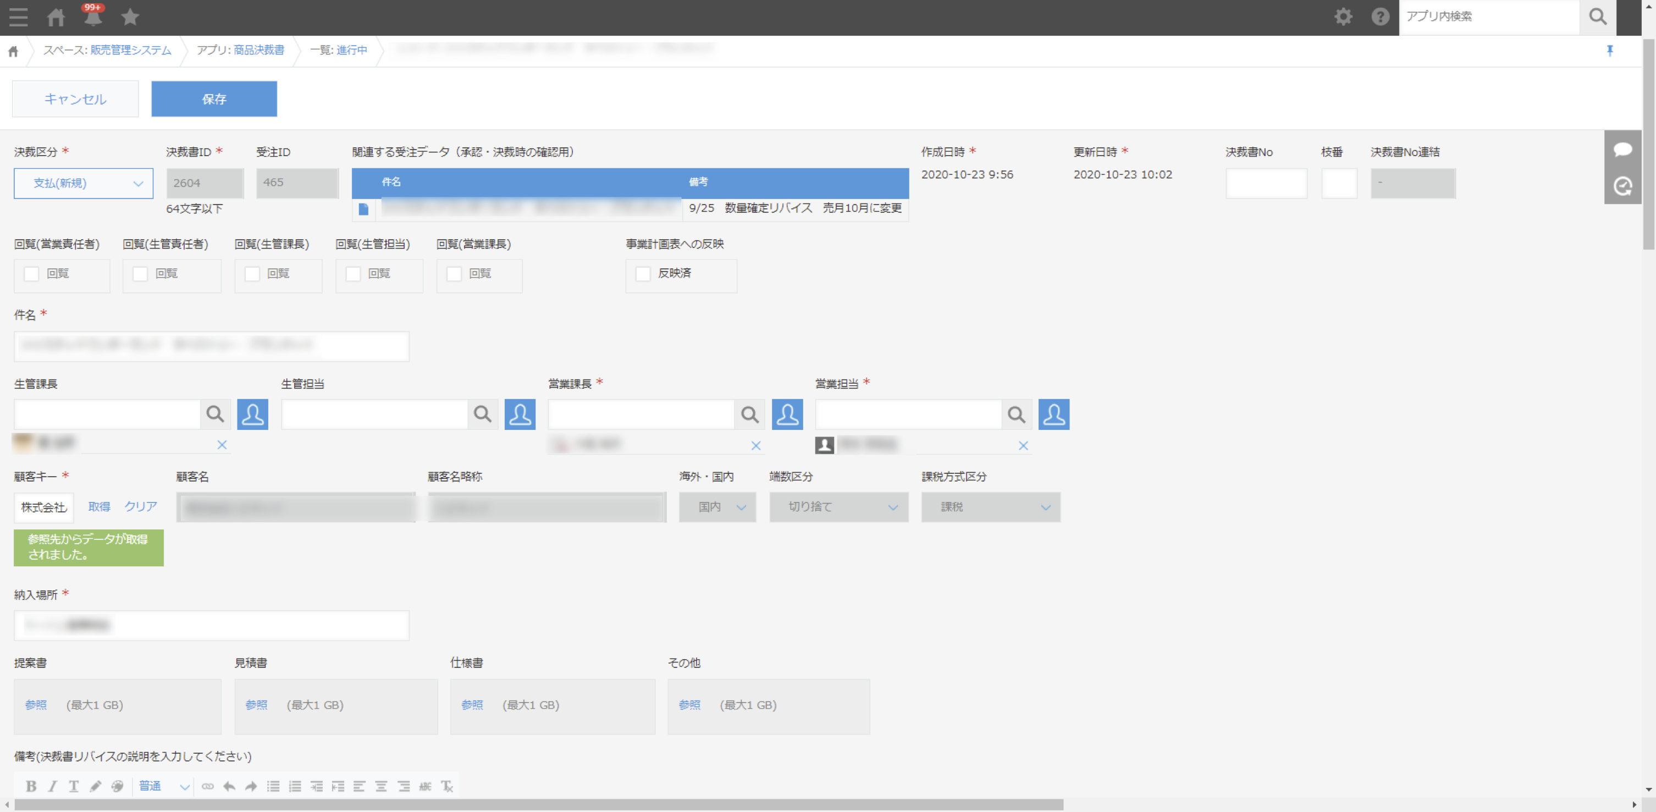Click the horizontal scrollbar at bottom
The image size is (1656, 812).
(x=539, y=805)
